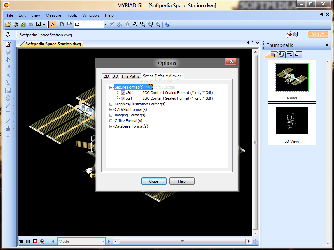Click the Help button in Options dialog
This screenshot has width=334, height=250.
pos(182,181)
